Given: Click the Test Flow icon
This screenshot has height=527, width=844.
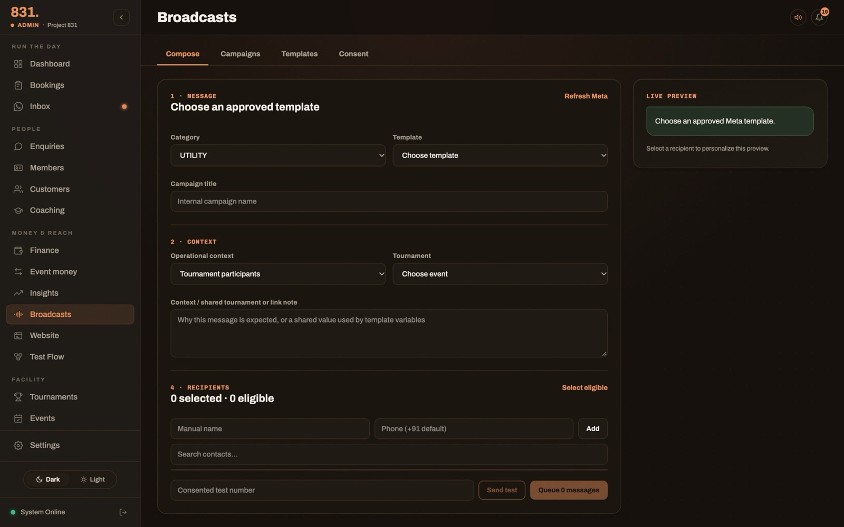Looking at the screenshot, I should tap(18, 357).
